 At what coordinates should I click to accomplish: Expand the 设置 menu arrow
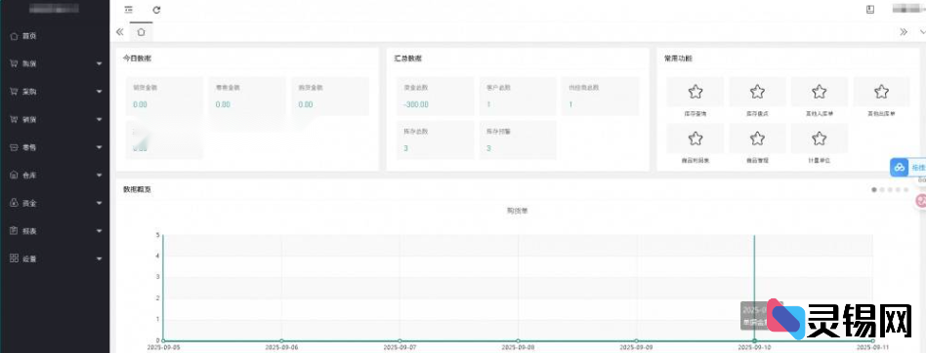pos(100,258)
